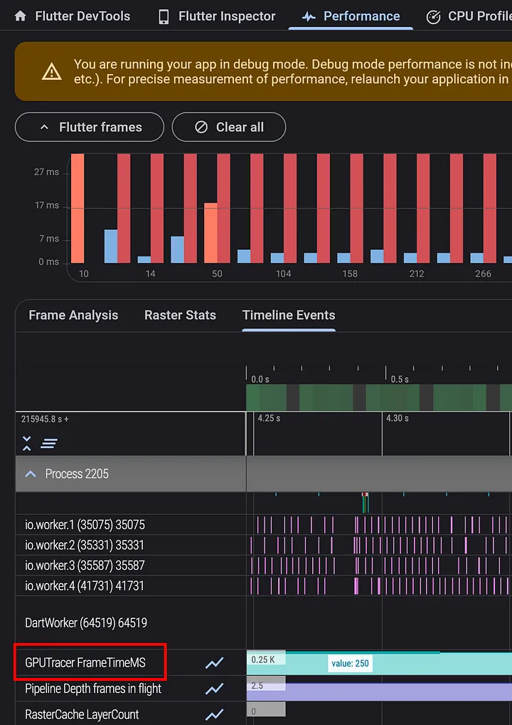The image size is (512, 725).
Task: Collapse the Flutter frames chart
Action: click(x=90, y=127)
